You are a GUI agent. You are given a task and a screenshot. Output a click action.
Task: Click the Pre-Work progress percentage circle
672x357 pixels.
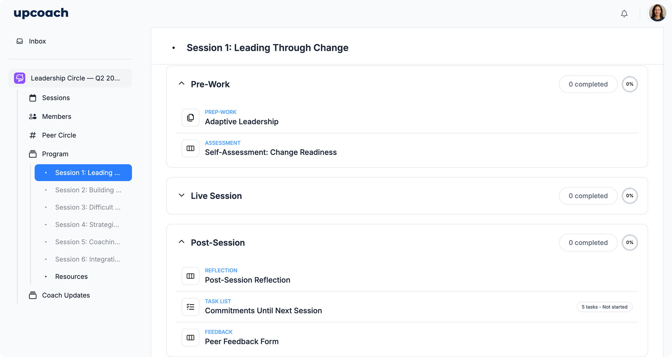pyautogui.click(x=630, y=84)
